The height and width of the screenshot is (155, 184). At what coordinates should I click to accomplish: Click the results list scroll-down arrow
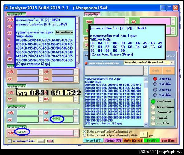146,124
